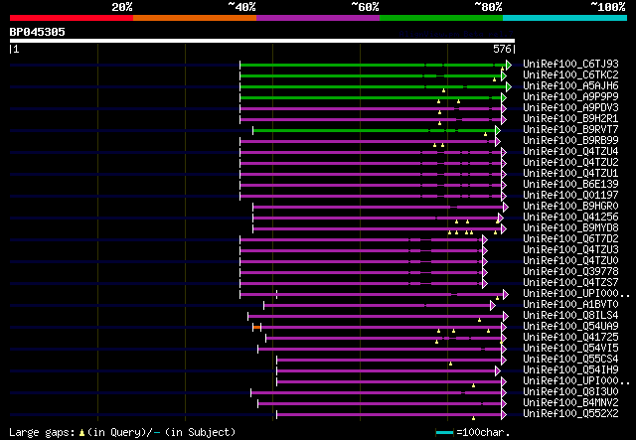The height and width of the screenshot is (440, 636).
Task: Select the UniRef100_Q4TZU2 label
Action: pyautogui.click(x=570, y=163)
